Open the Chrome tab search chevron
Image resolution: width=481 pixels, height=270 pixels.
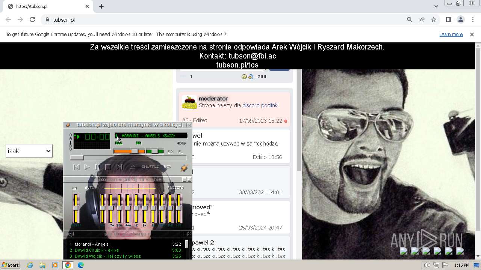coord(436,6)
